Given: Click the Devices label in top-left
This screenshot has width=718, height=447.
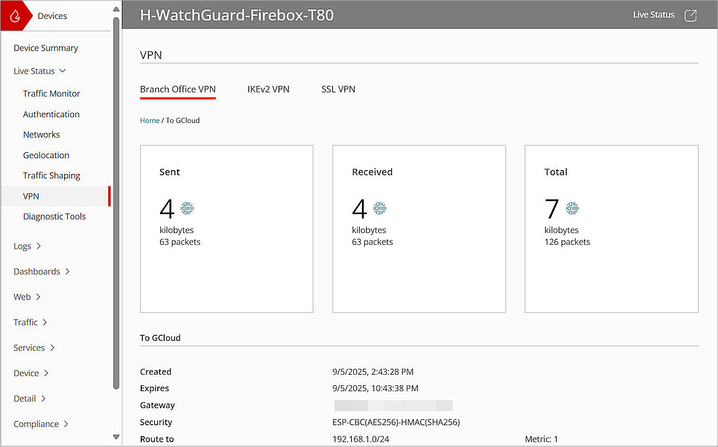Looking at the screenshot, I should (x=52, y=16).
